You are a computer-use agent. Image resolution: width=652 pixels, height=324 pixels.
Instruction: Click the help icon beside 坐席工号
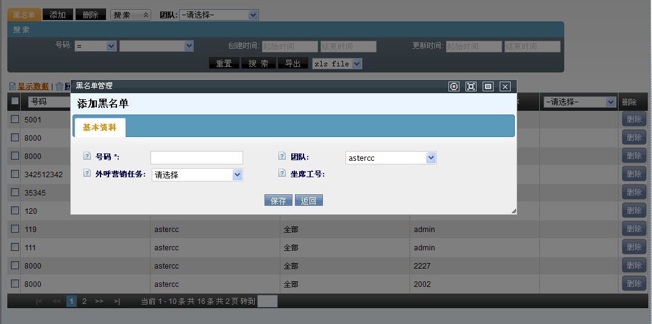coord(282,174)
